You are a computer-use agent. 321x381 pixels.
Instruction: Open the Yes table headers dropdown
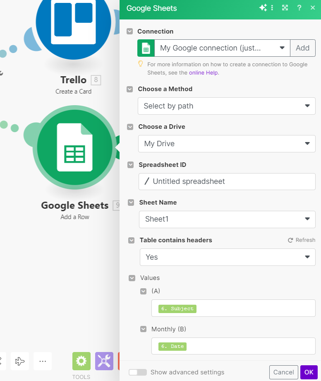click(228, 257)
